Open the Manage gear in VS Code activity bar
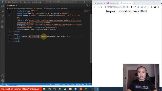 (x=3, y=80)
